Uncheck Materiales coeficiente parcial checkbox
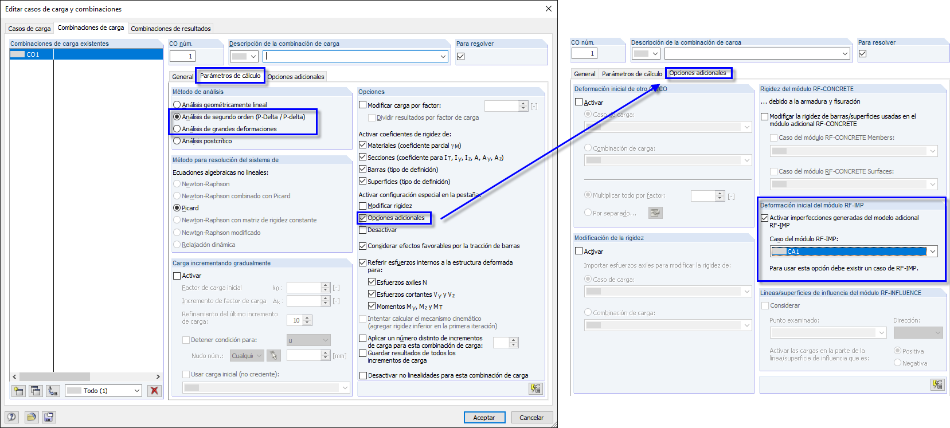This screenshot has width=950, height=428. pyautogui.click(x=362, y=146)
